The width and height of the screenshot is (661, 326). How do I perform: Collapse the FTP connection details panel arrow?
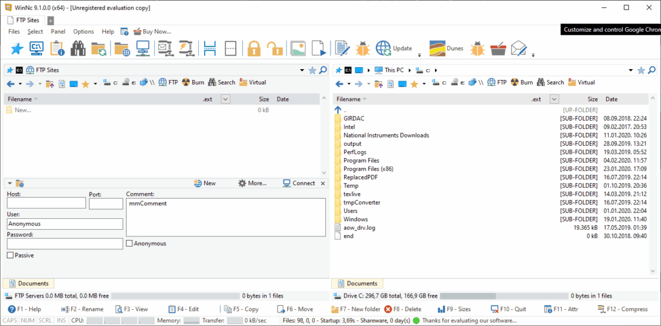point(10,183)
